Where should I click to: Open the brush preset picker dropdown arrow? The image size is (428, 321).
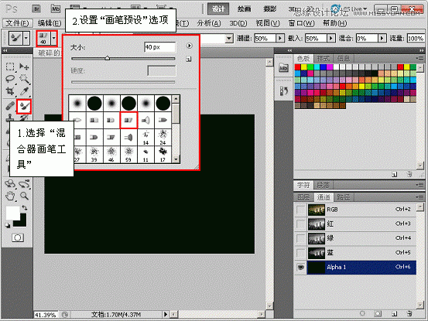click(x=53, y=38)
